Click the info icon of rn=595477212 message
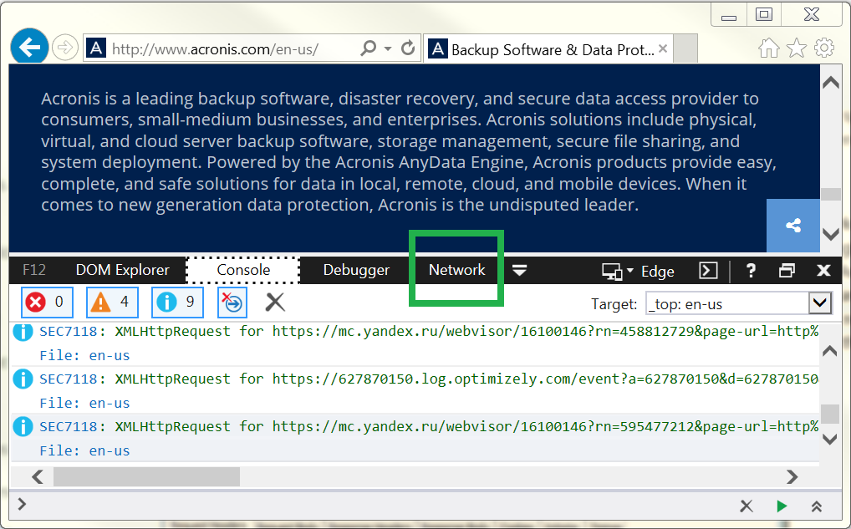 click(x=23, y=426)
